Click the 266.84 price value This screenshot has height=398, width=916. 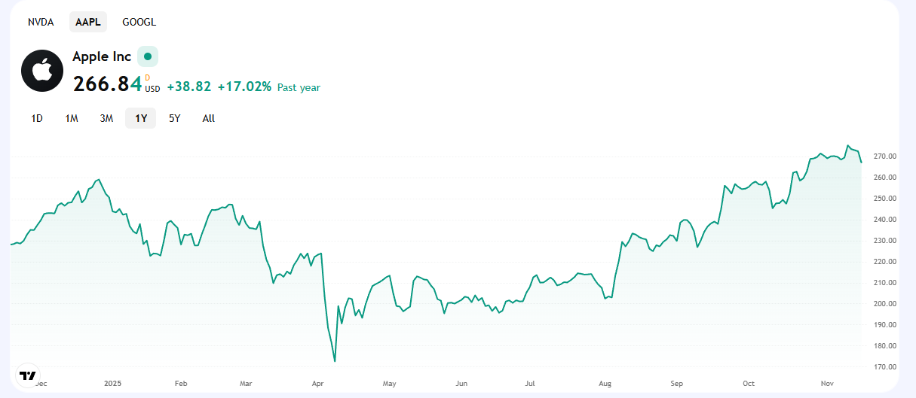106,84
